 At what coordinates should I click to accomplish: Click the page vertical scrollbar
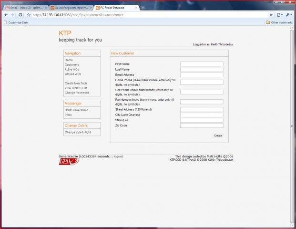click(x=292, y=126)
